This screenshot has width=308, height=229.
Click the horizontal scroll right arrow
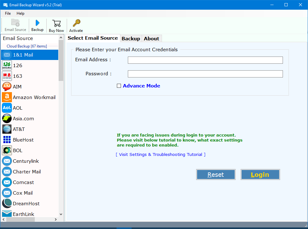point(56,219)
